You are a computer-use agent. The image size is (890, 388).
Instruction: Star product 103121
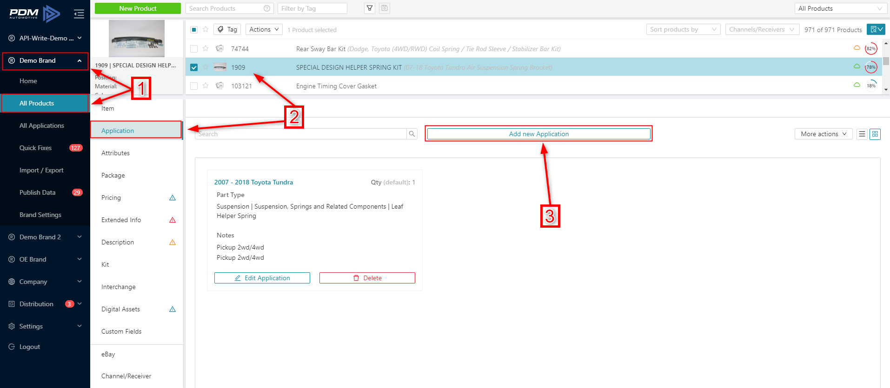click(206, 85)
